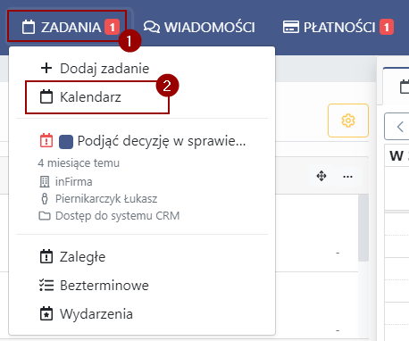Click the red overdue calendar alert icon
The width and height of the screenshot is (409, 341).
(x=46, y=140)
